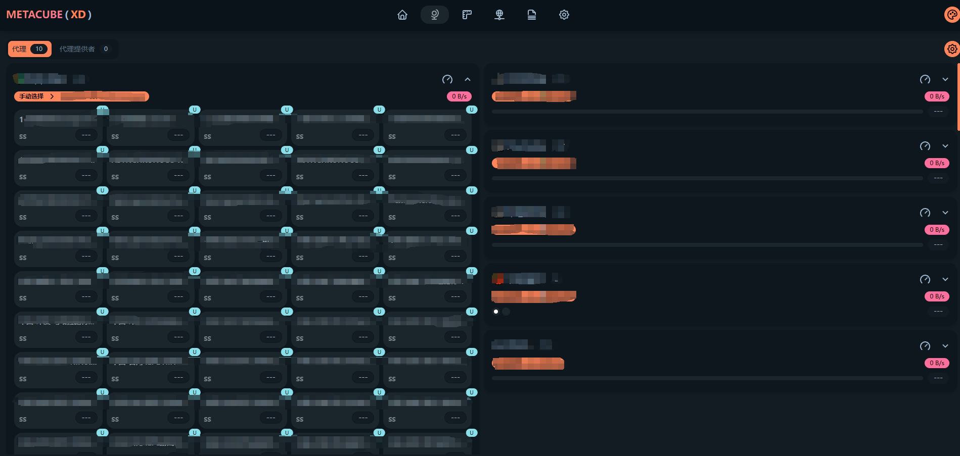960x456 pixels.
Task: Switch to the 代理 tab
Action: (29, 49)
